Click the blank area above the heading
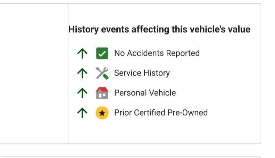 pyautogui.click(x=163, y=13)
